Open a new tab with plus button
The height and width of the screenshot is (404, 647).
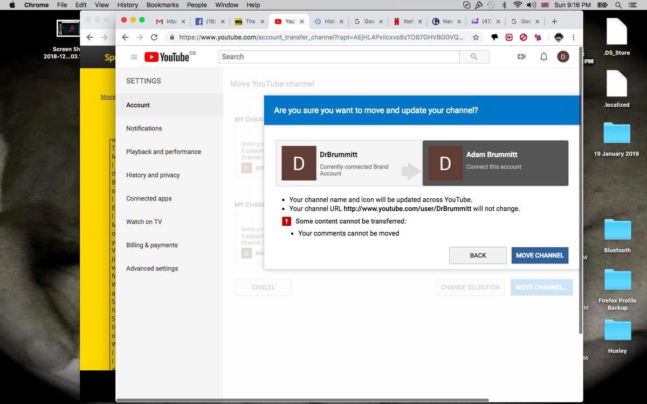tap(554, 22)
